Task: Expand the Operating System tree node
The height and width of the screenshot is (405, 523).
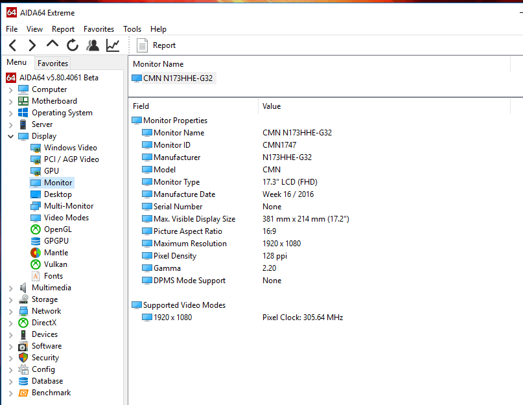Action: pyautogui.click(x=10, y=113)
